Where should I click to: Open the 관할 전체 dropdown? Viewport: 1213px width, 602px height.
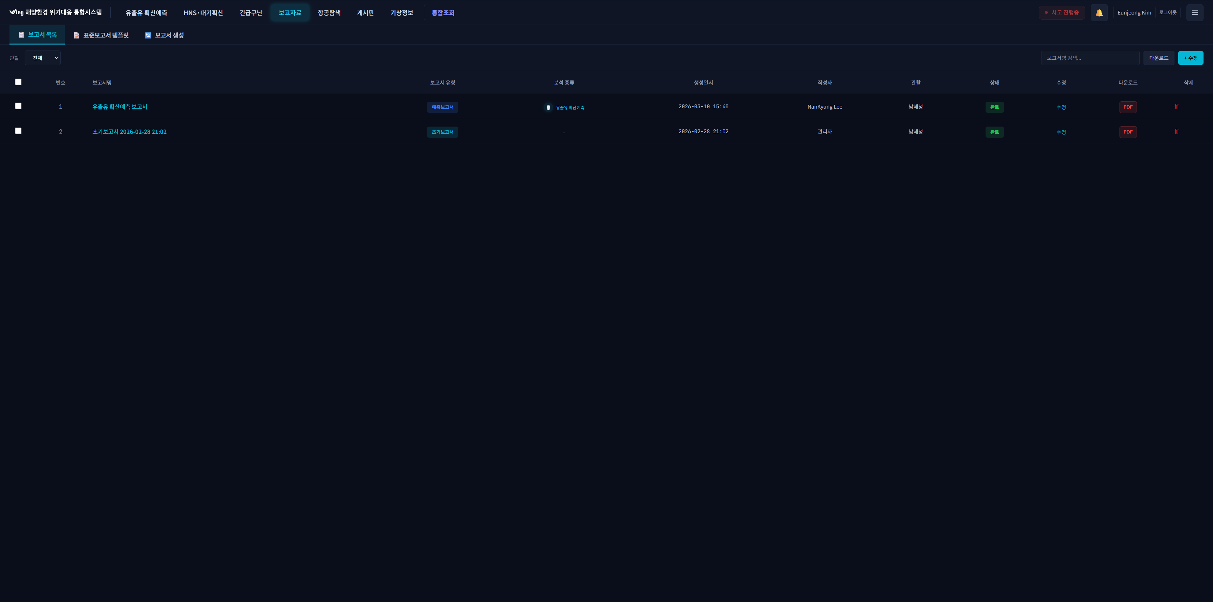tap(42, 58)
